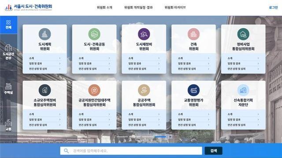Open 도시공간본부 sidebar icon
This screenshot has width=282, height=158.
coord(8,48)
